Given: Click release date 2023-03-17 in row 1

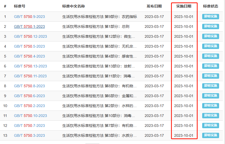Looking at the screenshot, I should point(154,17).
